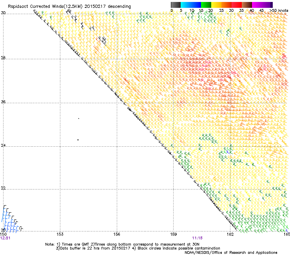Click the purple '12:51' time stamp

5,238
